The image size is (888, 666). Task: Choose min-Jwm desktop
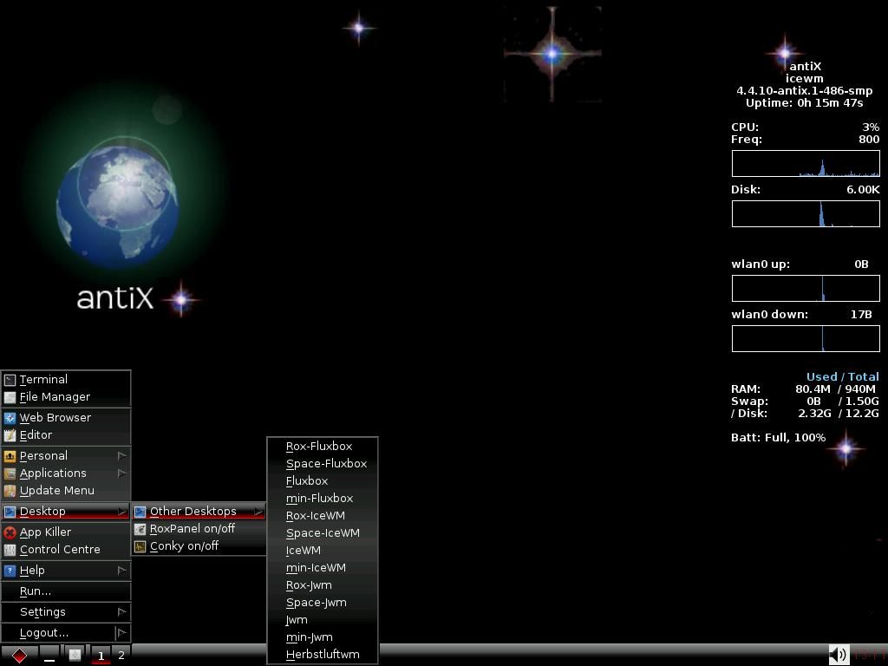point(323,637)
